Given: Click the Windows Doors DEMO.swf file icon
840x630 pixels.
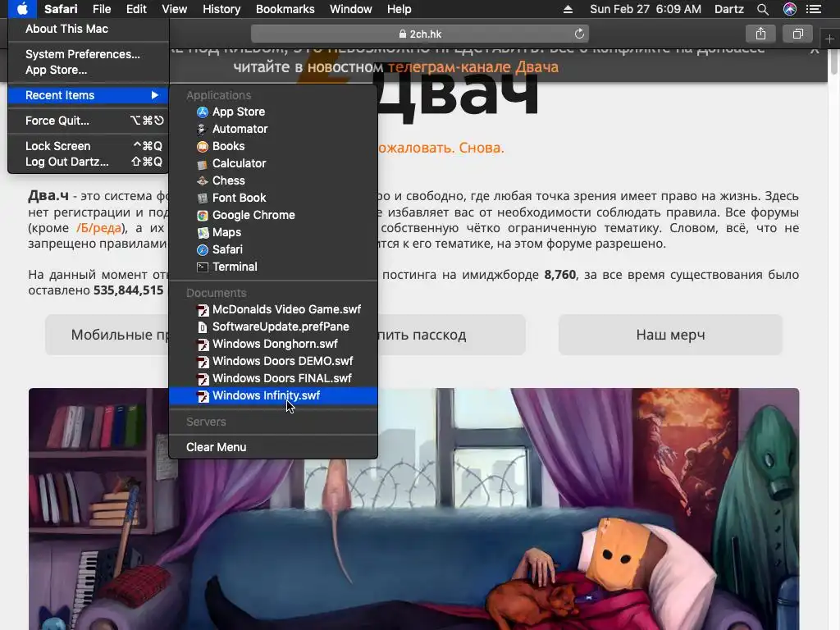Looking at the screenshot, I should click(203, 361).
